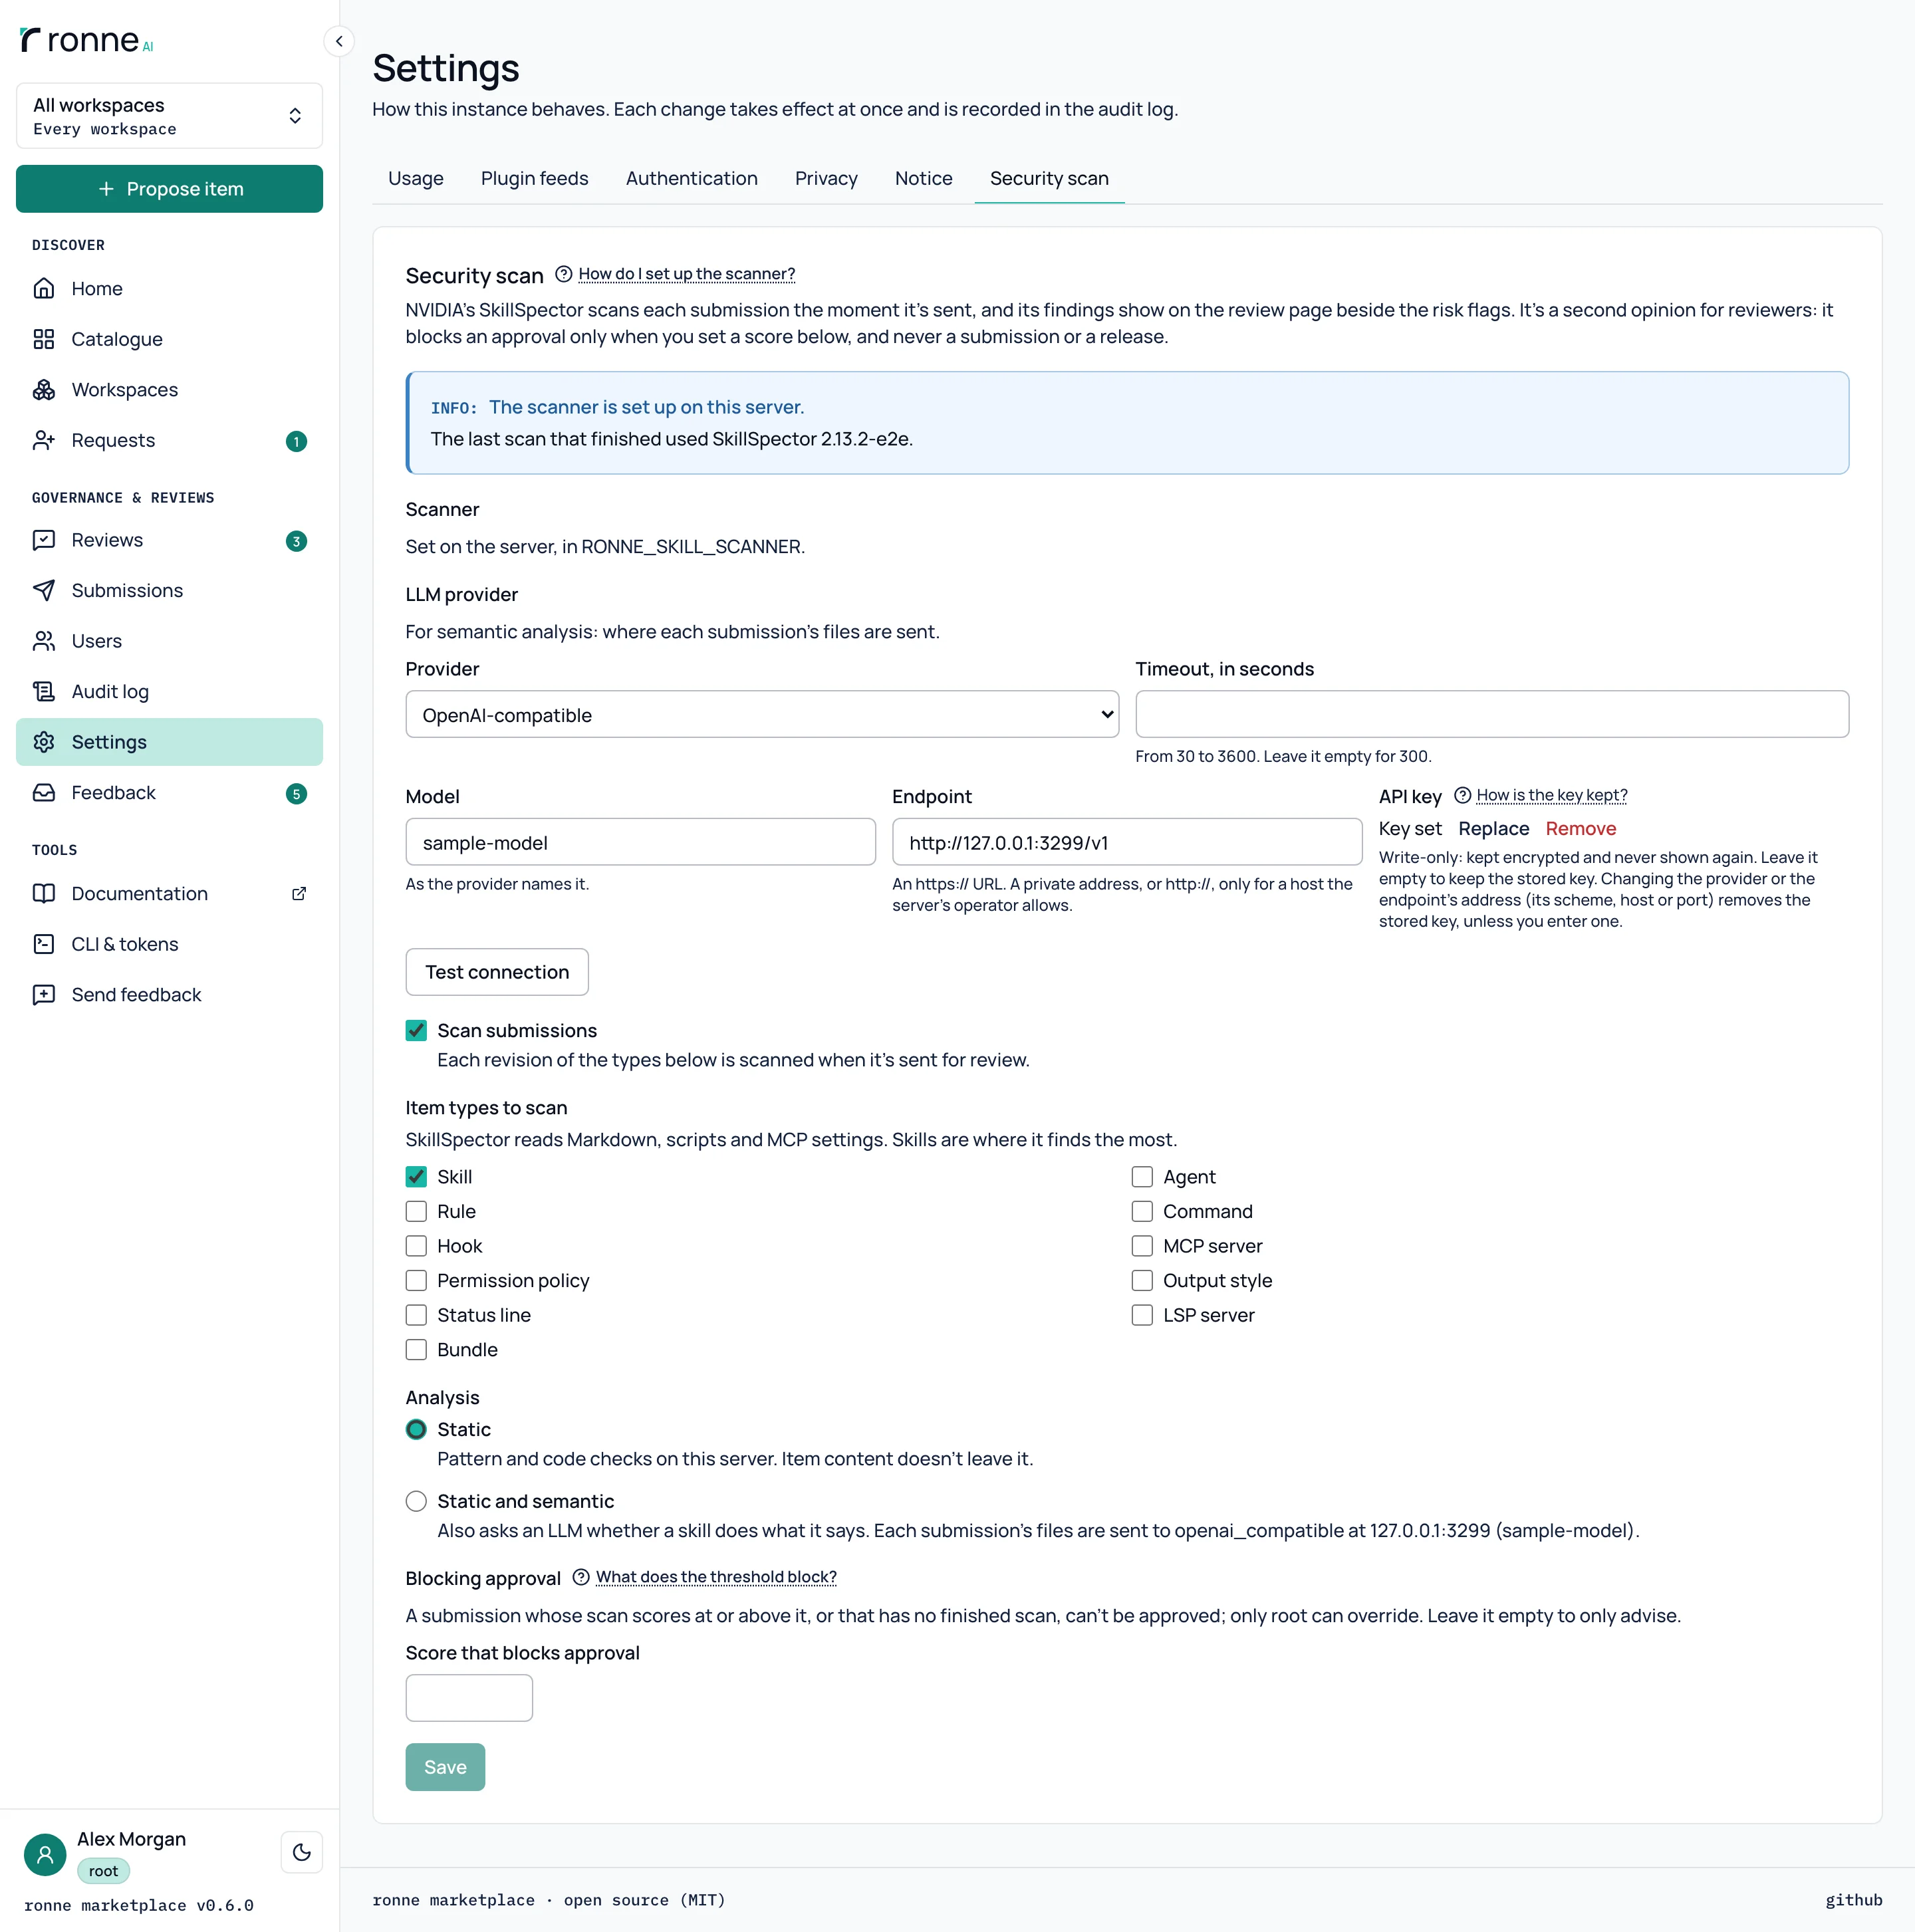Open Workspaces via its icon
Viewport: 1915px width, 1932px height.
(44, 390)
